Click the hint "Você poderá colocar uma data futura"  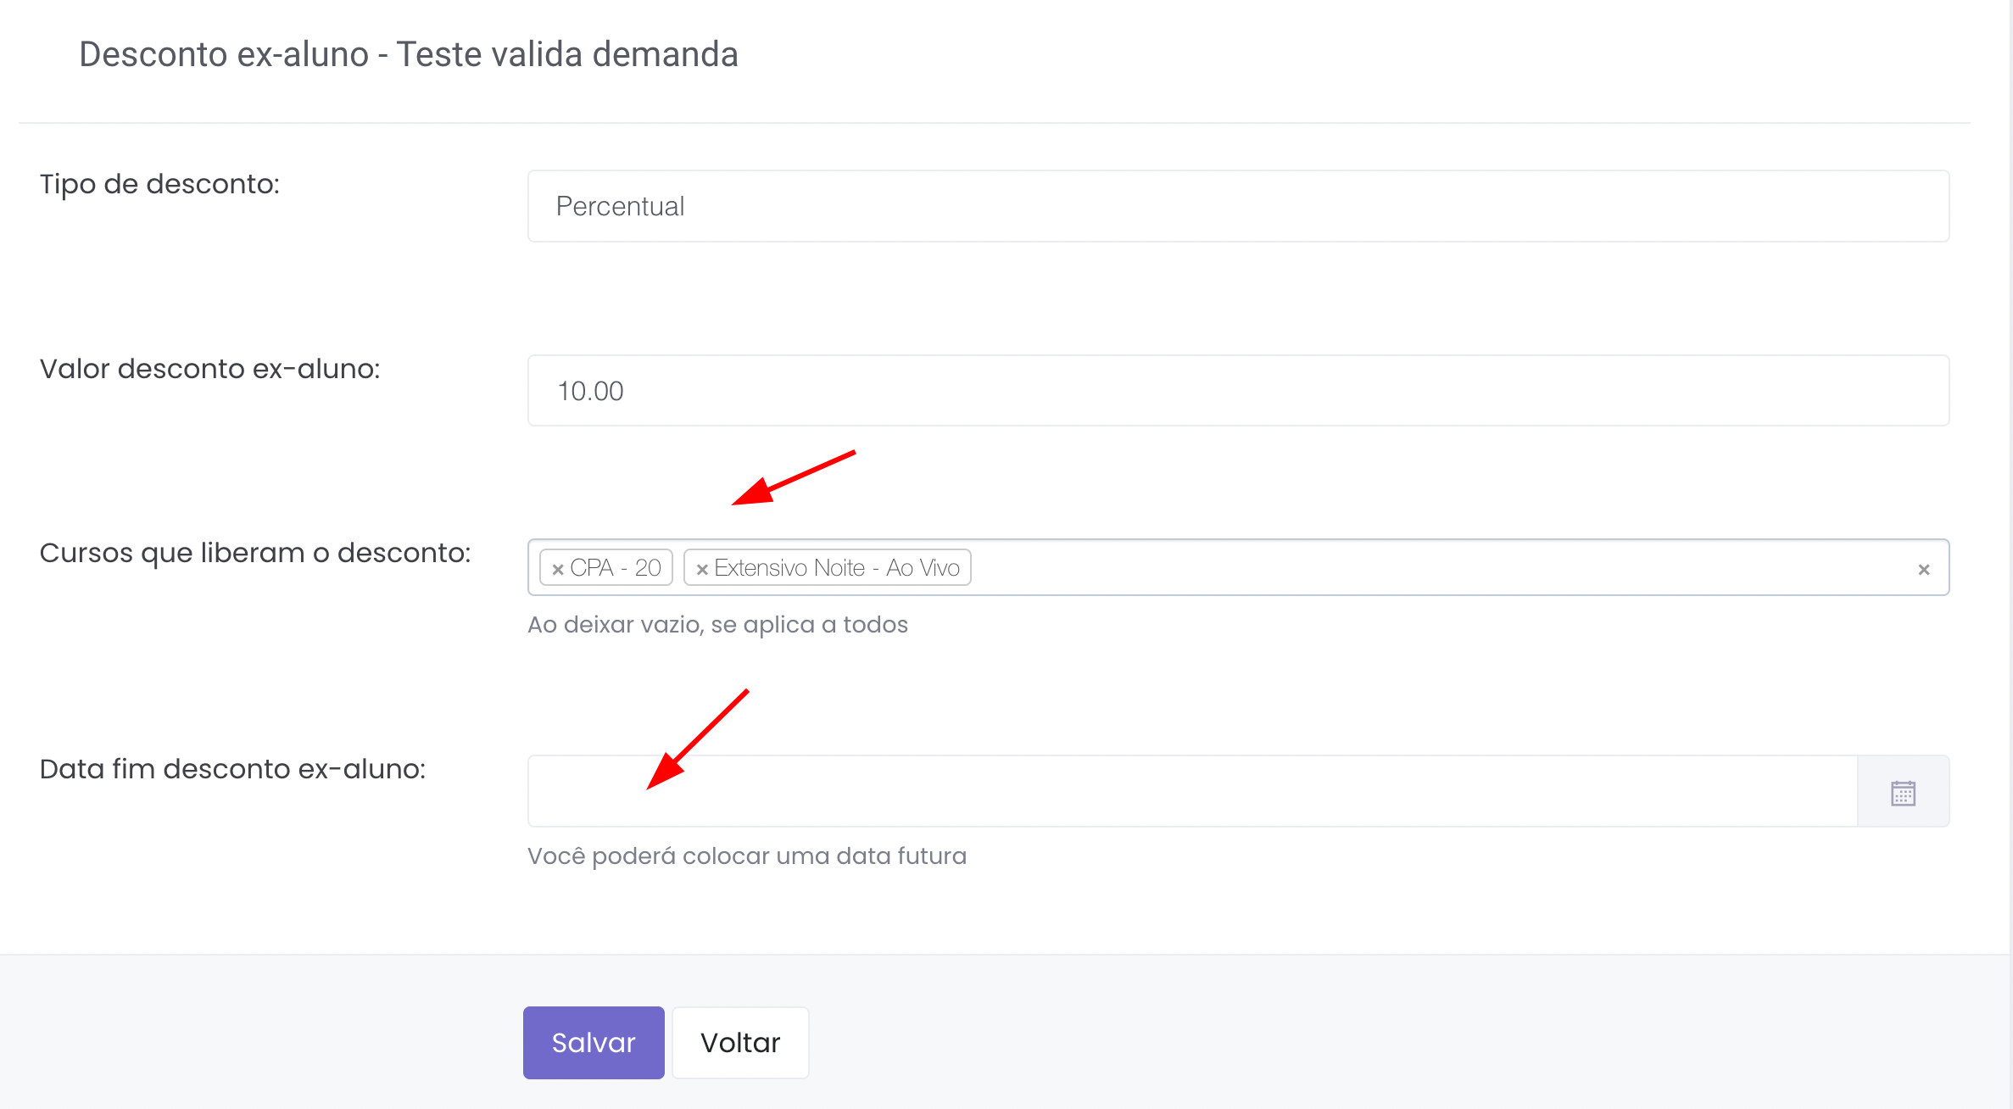click(x=746, y=856)
